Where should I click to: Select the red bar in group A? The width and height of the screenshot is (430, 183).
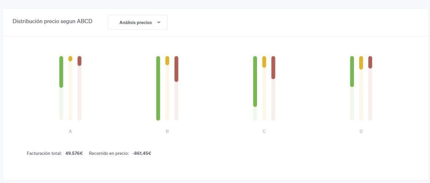click(x=79, y=61)
